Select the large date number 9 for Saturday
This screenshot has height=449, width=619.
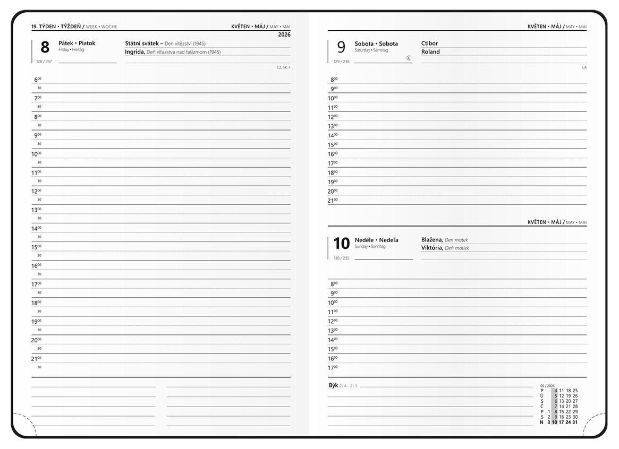tap(341, 48)
